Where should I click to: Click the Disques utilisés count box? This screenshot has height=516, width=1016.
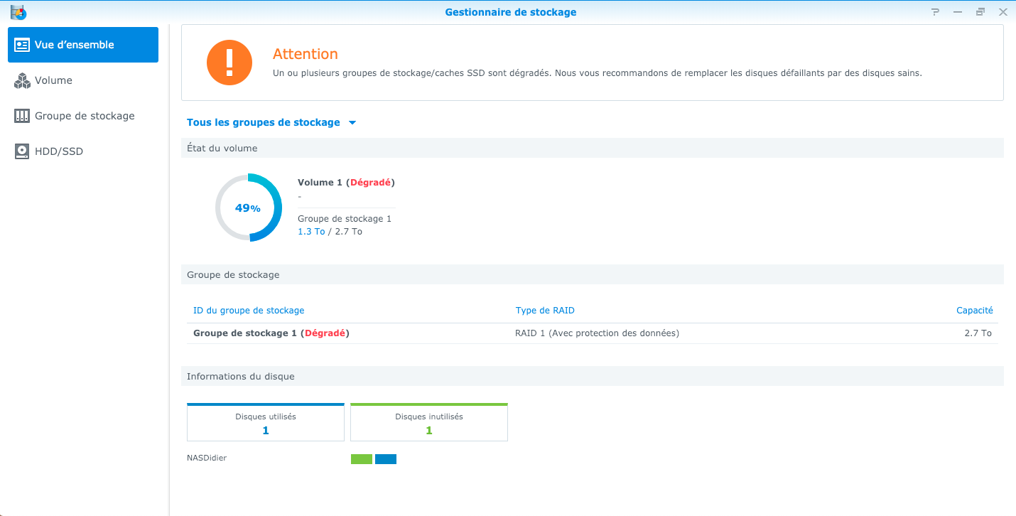(266, 422)
